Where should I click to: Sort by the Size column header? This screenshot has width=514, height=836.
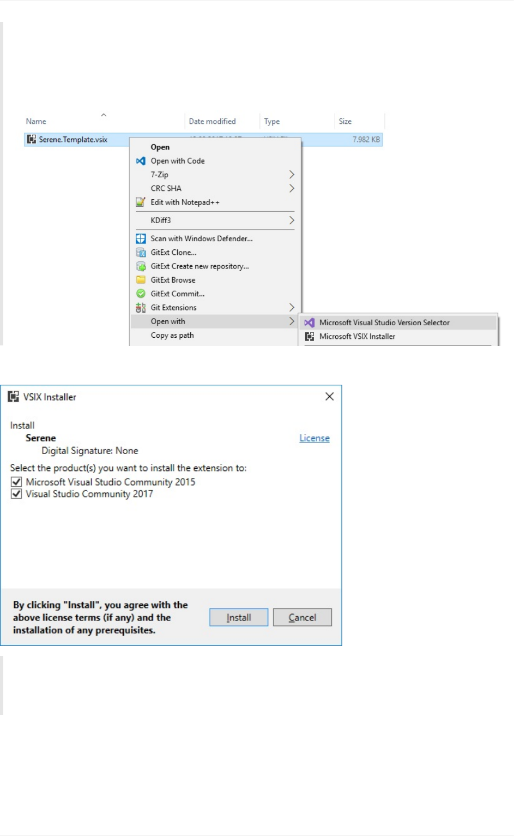pyautogui.click(x=345, y=121)
